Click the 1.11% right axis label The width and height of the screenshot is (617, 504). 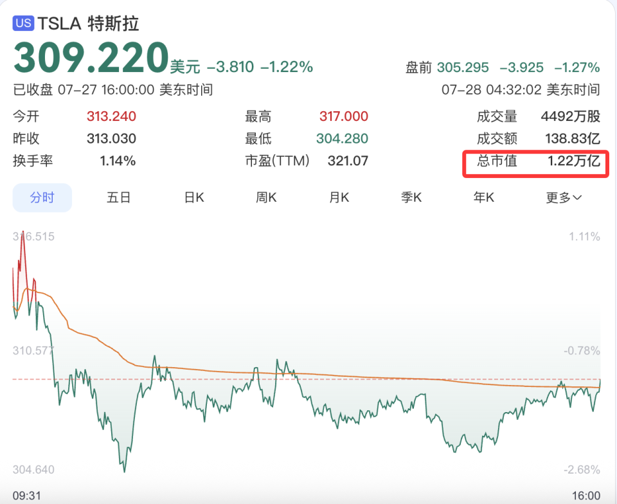click(x=584, y=237)
